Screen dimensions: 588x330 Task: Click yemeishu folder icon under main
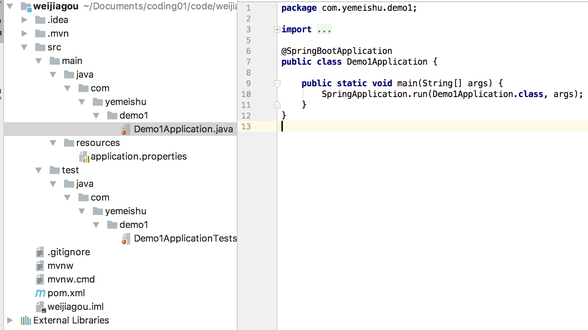pos(98,102)
